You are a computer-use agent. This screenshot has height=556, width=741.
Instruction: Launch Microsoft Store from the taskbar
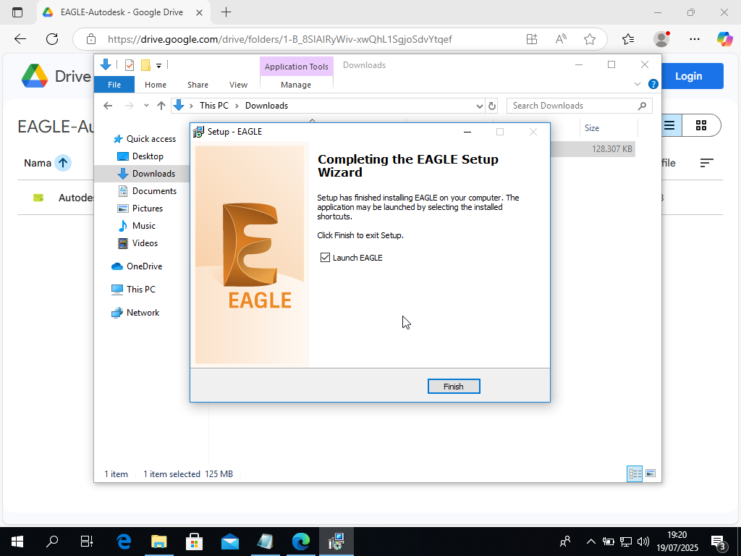[193, 541]
